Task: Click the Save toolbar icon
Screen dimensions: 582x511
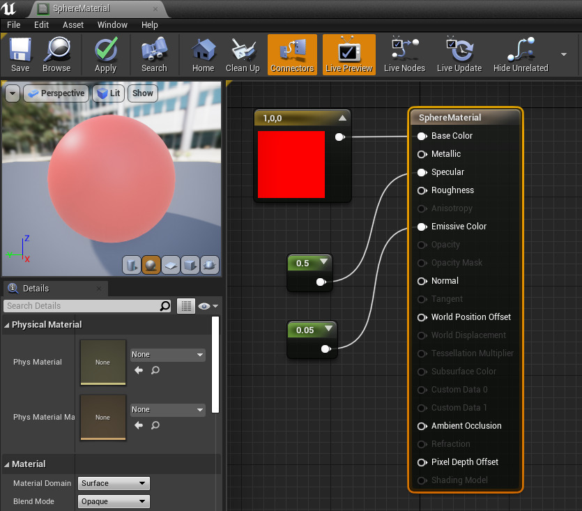Action: pos(20,54)
